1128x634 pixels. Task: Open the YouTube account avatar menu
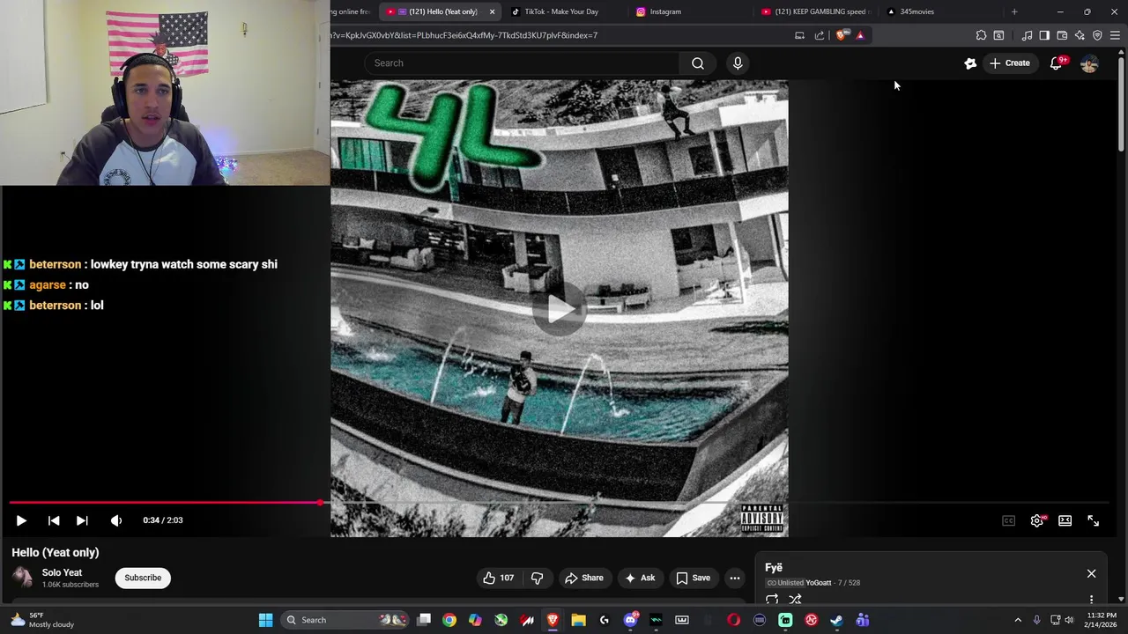tap(1089, 63)
